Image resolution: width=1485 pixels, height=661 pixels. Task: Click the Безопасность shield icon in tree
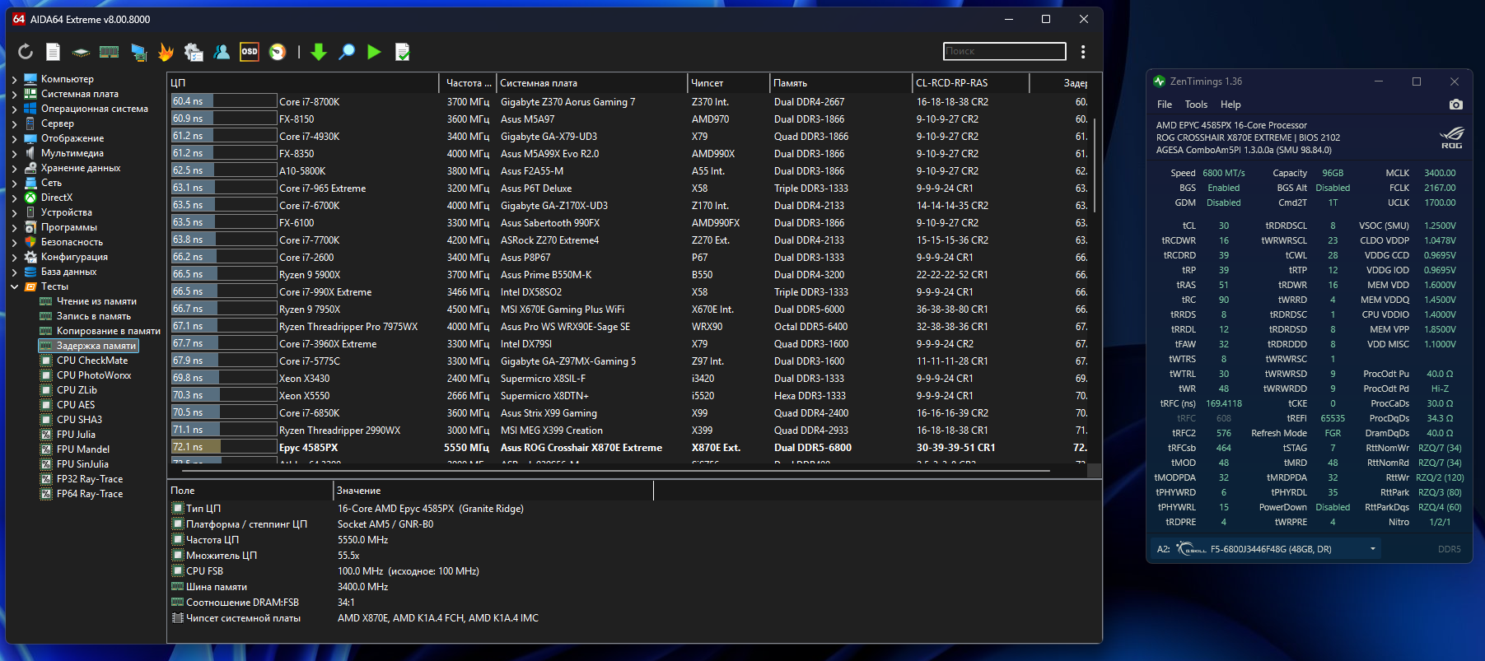coord(30,242)
